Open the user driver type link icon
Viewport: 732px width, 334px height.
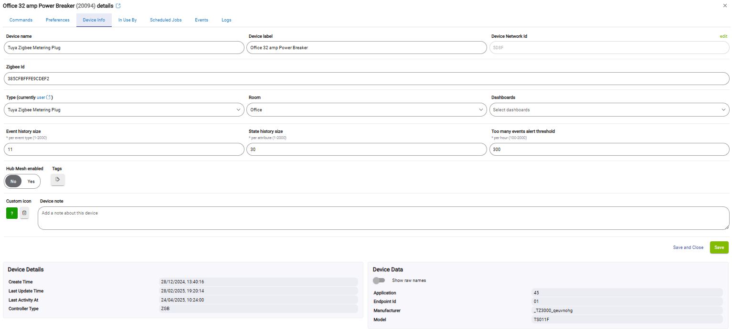coord(48,97)
